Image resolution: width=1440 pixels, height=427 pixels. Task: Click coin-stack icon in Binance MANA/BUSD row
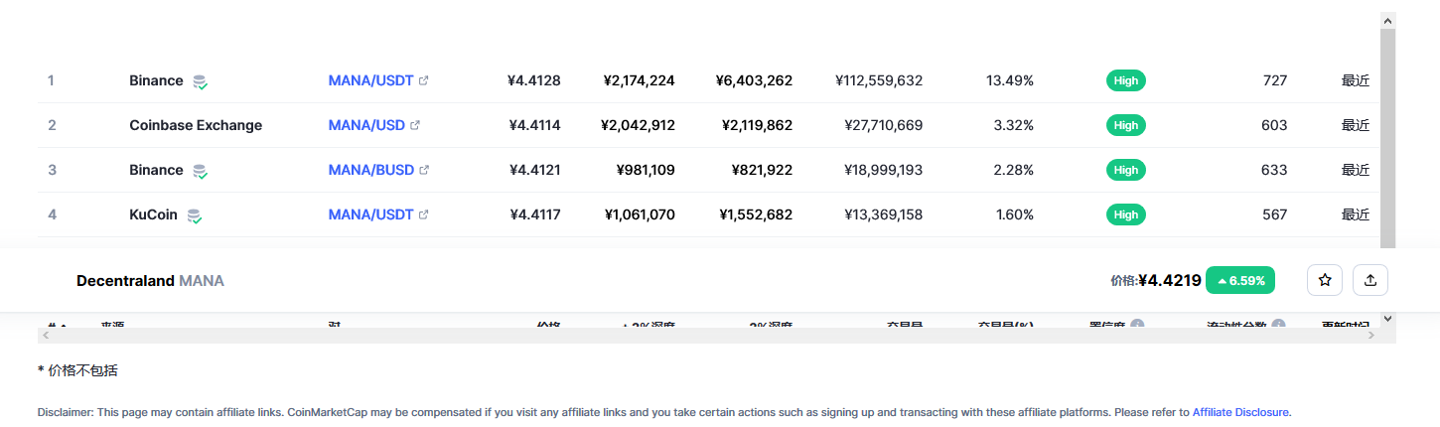click(200, 171)
